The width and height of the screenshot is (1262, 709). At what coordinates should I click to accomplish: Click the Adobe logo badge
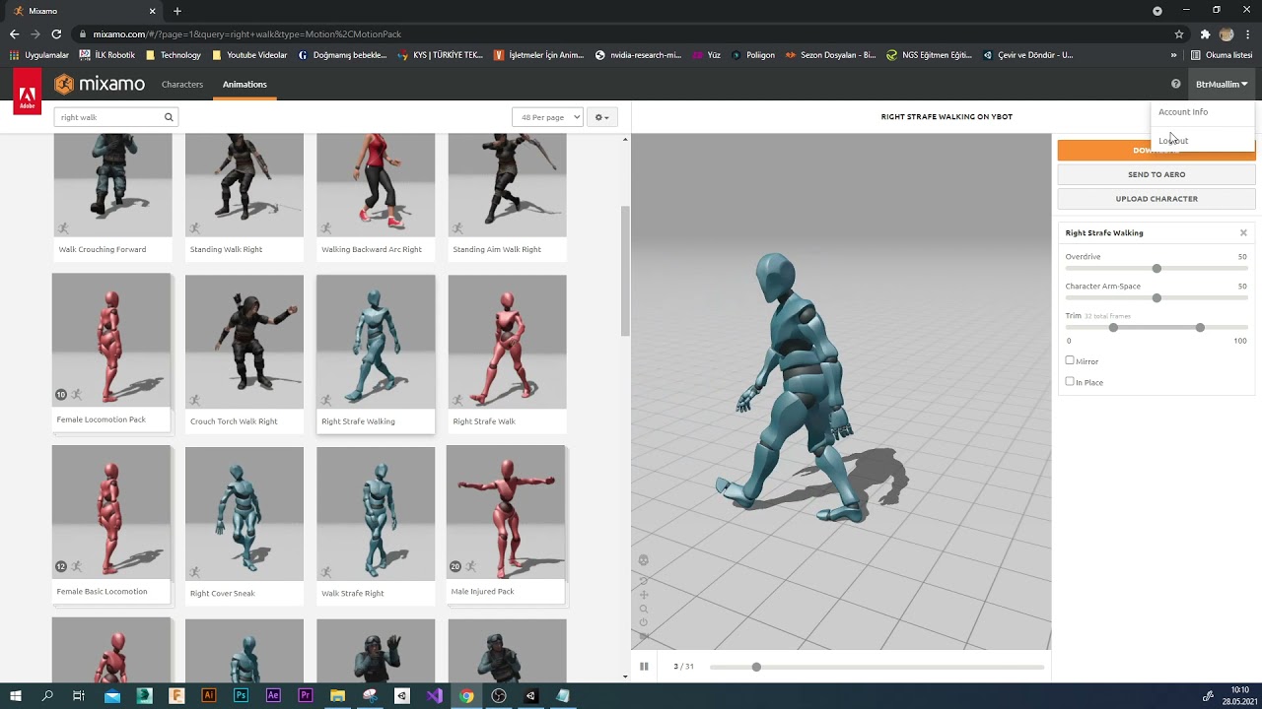tap(28, 92)
